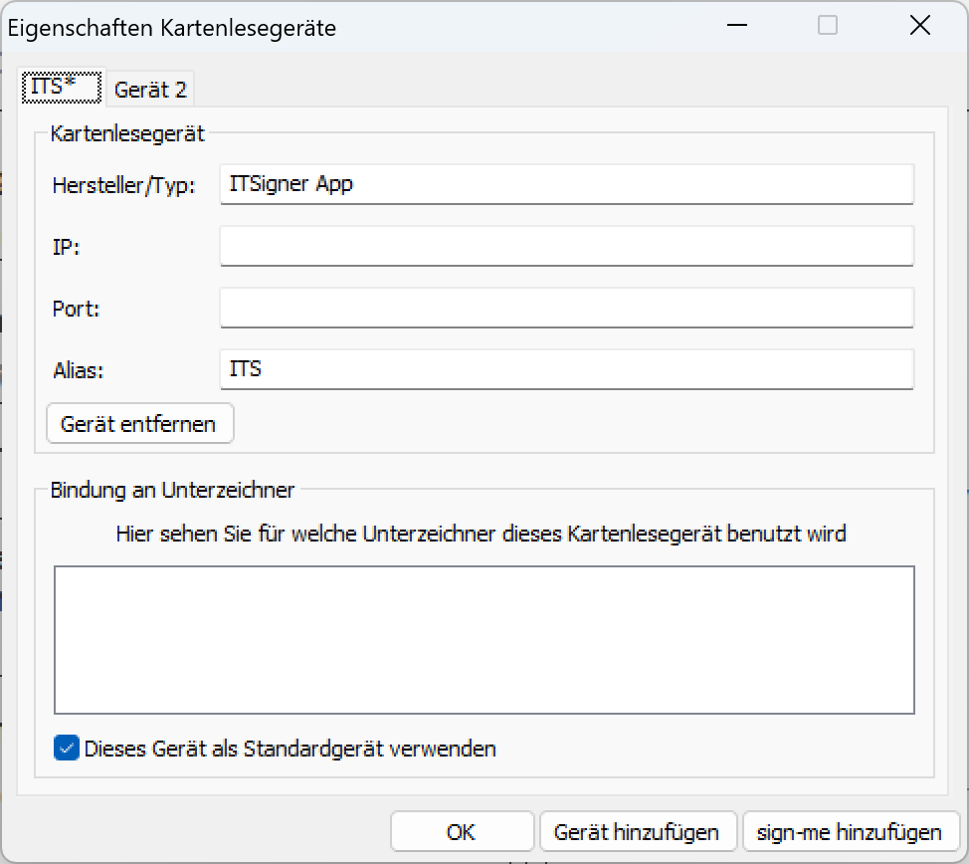Click the greyed-out maximize window button
Screen dimensions: 969x864
[x=828, y=26]
